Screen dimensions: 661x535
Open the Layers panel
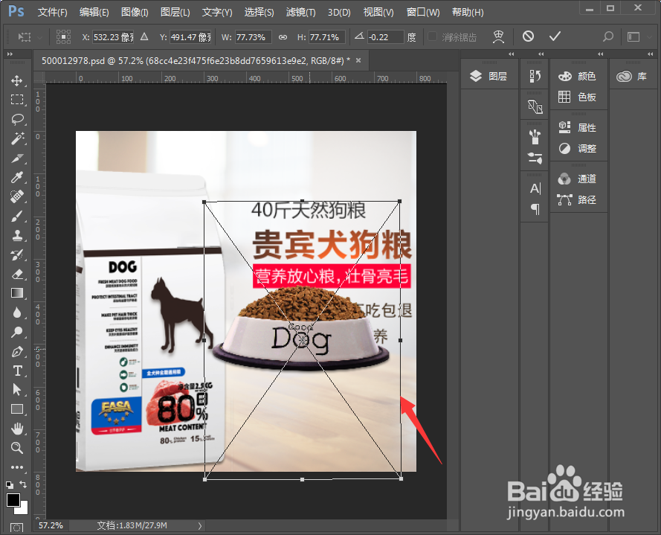coord(489,77)
